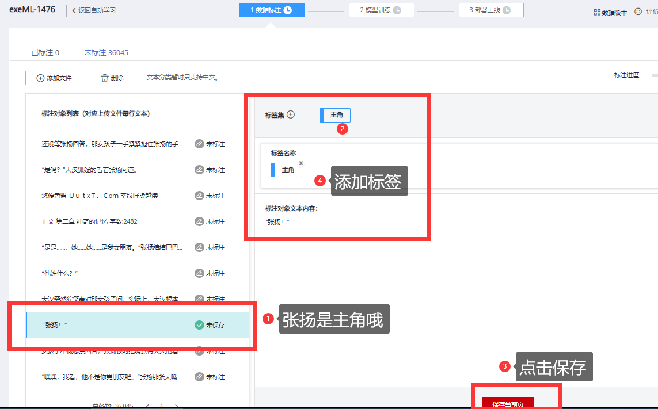Image resolution: width=658 pixels, height=409 pixels.
Task: Select row “是吗？”大汉狐疑的看着张扬问道。
Action: [x=137, y=170]
